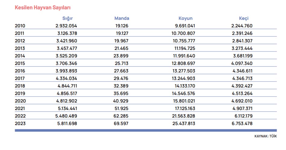Click the Kesilen Hayvan Sayıları title
This screenshot has width=286, height=150.
point(42,8)
